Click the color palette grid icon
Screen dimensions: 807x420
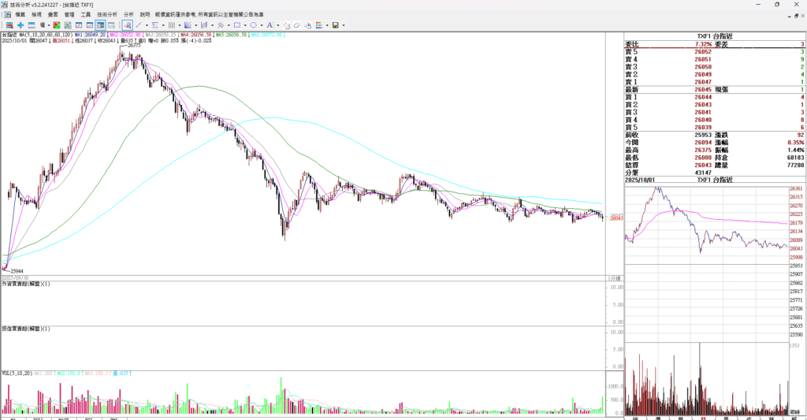click(x=318, y=25)
